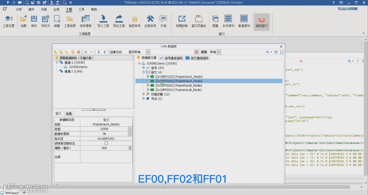Click the pop-out icon in CAN database window
Screen dimensions: 368x195
tap(282, 52)
